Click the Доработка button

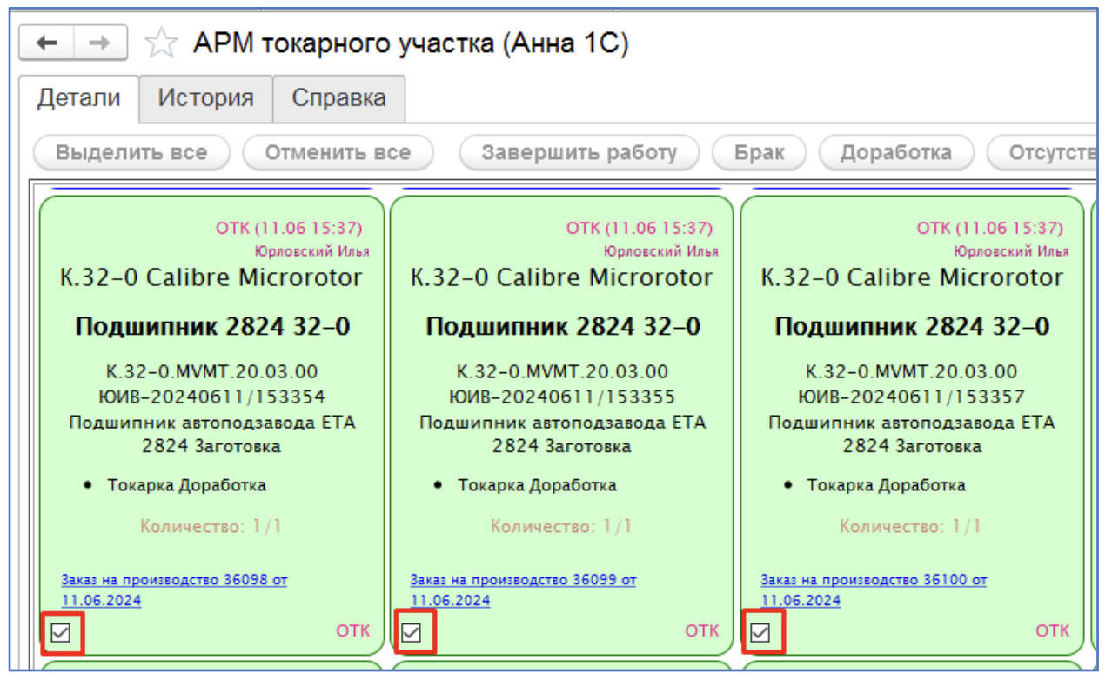pos(895,153)
